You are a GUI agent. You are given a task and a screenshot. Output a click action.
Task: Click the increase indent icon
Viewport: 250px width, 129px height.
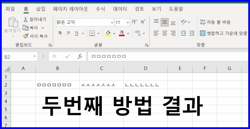point(192,33)
